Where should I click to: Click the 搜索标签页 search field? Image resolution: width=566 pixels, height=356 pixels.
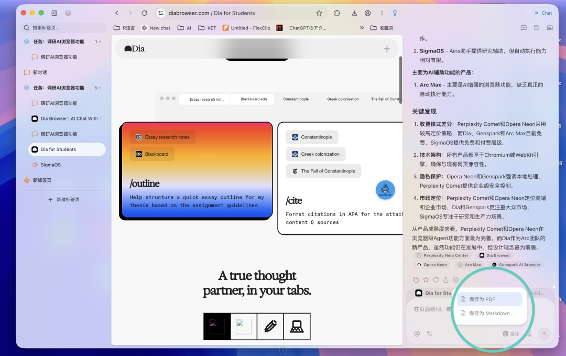pos(63,28)
